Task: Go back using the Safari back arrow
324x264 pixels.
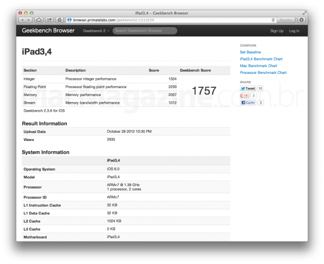Action: (22, 20)
